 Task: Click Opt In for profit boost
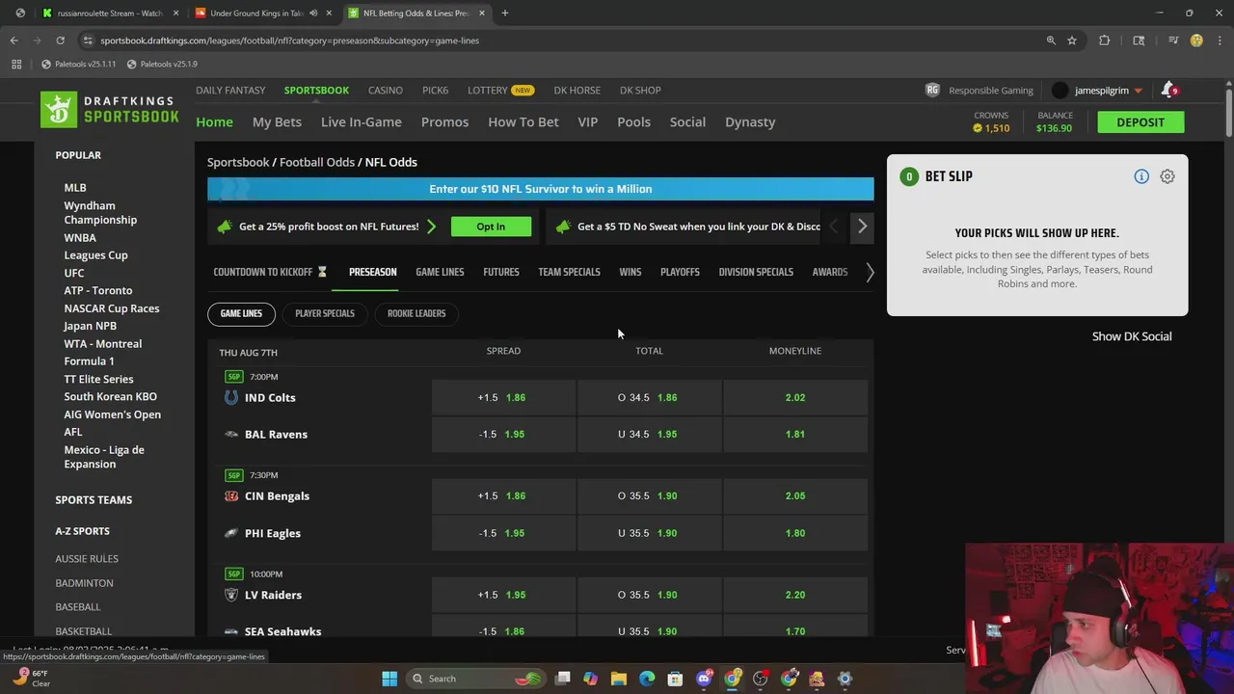point(491,227)
